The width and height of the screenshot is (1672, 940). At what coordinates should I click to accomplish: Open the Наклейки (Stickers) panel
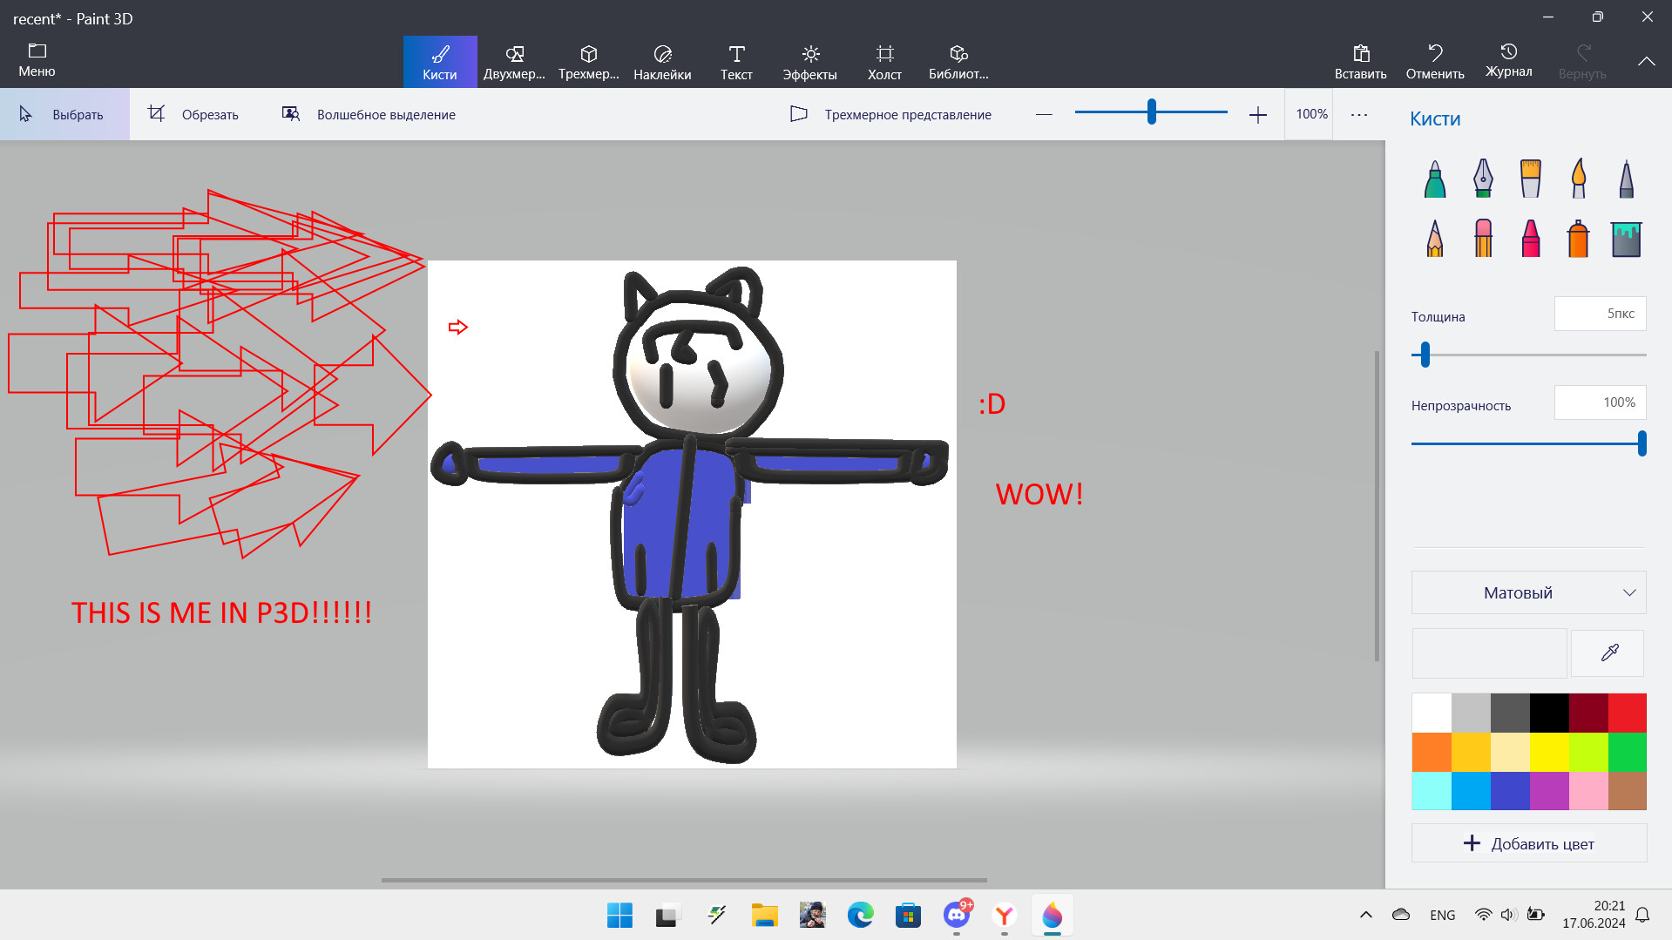coord(662,61)
